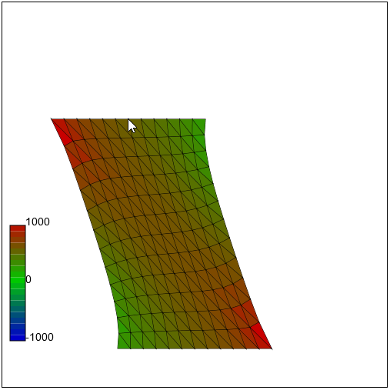This screenshot has width=390, height=390.
Task: Select the green top-right corner mesh element
Action: coord(200,127)
